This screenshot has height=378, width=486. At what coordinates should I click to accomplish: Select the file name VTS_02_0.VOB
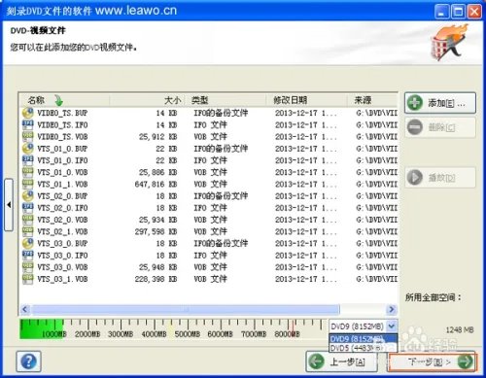click(62, 220)
